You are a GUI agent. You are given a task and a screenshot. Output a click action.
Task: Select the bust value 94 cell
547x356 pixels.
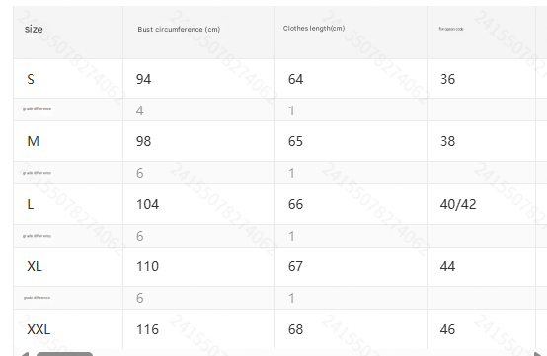click(198, 79)
